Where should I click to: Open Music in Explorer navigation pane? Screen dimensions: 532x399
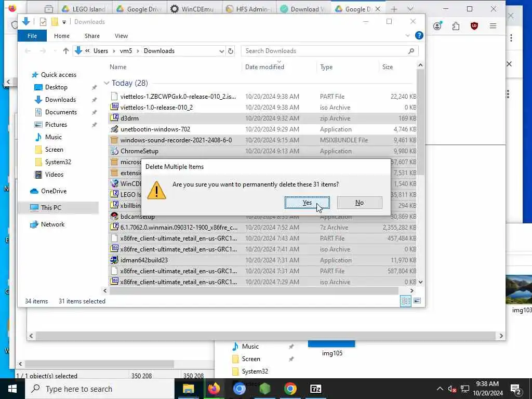pyautogui.click(x=54, y=137)
